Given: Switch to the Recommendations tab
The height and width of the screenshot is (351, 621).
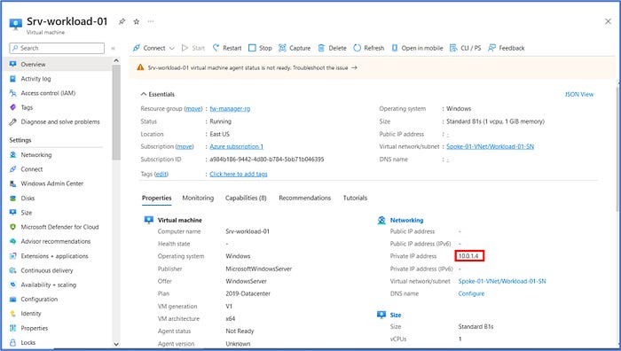Looking at the screenshot, I should click(x=304, y=198).
